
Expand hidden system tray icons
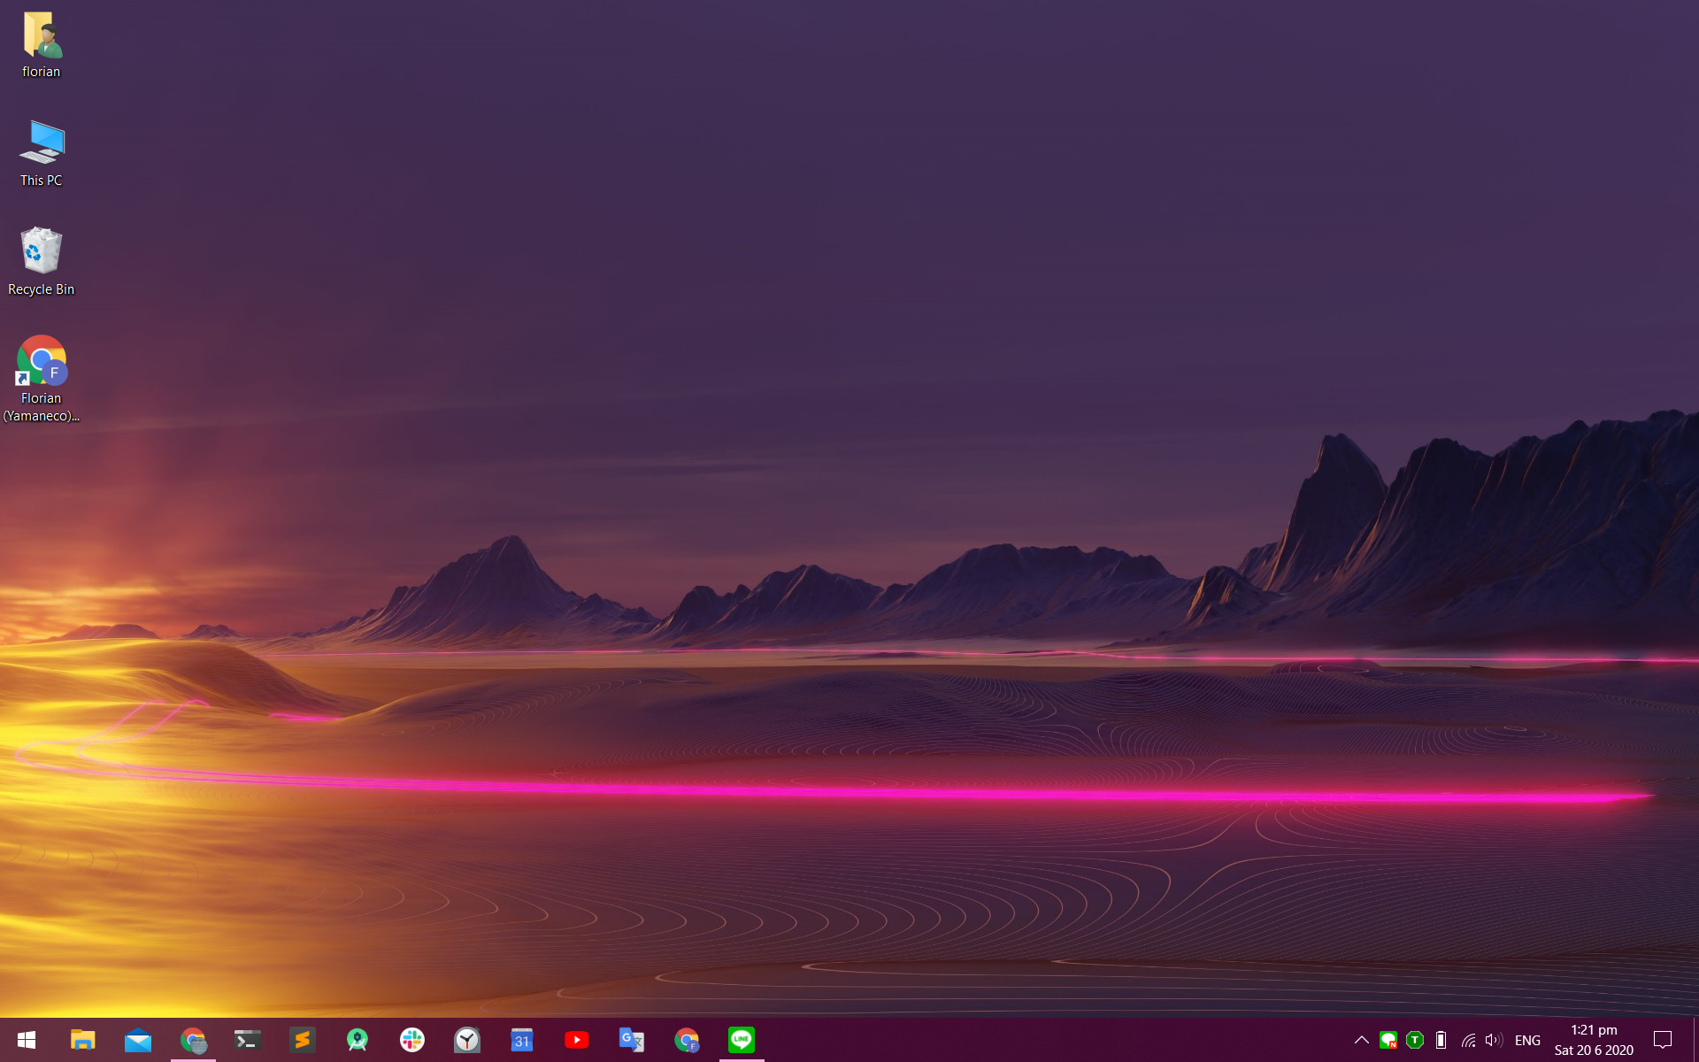click(1362, 1040)
